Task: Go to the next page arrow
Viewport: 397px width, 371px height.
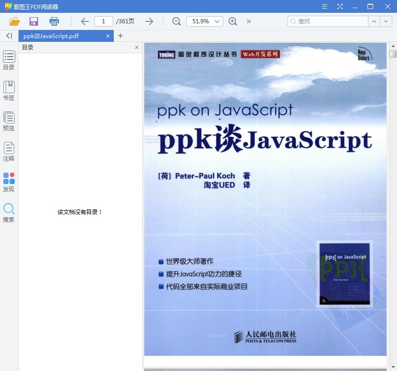Action: (149, 21)
